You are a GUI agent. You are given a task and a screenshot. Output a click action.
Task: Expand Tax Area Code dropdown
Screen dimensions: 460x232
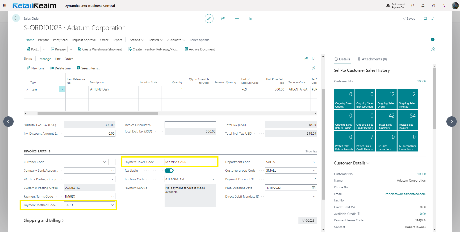(213, 179)
